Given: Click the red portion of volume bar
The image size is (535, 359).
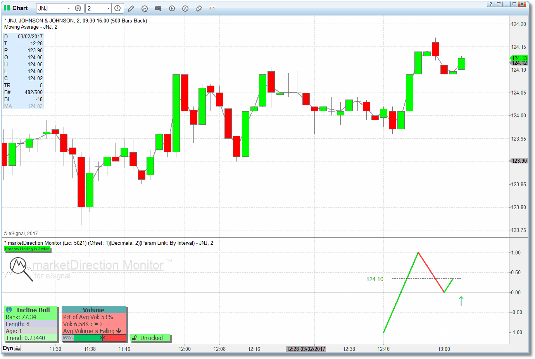Looking at the screenshot, I should click(115, 338).
